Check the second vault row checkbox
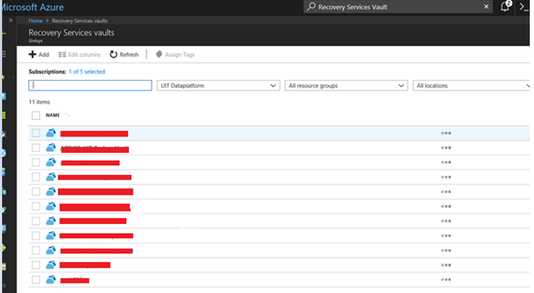Viewport: 534px width, 293px height. [36, 148]
